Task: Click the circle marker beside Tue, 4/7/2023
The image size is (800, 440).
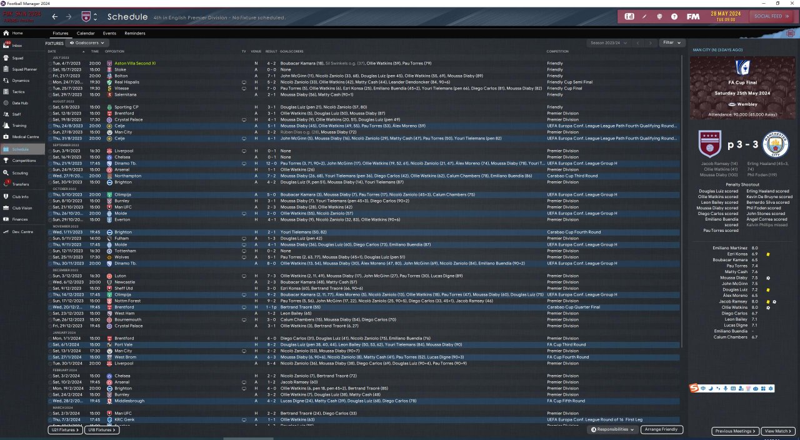Action: (x=49, y=63)
